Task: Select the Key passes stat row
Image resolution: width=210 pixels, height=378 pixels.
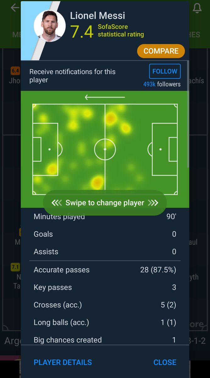Action: click(x=105, y=288)
